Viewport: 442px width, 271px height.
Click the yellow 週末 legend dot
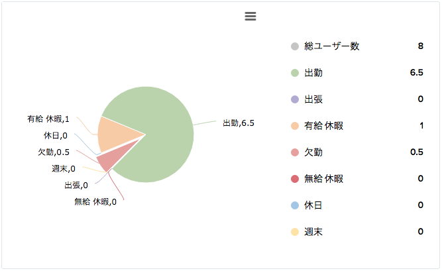point(295,232)
